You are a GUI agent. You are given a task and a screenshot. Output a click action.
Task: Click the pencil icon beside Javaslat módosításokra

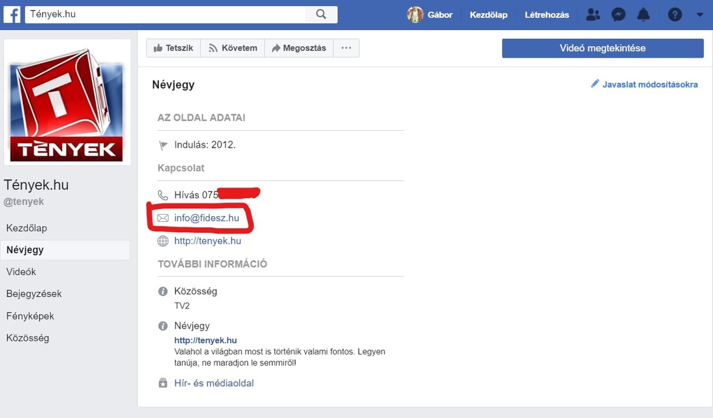[595, 83]
